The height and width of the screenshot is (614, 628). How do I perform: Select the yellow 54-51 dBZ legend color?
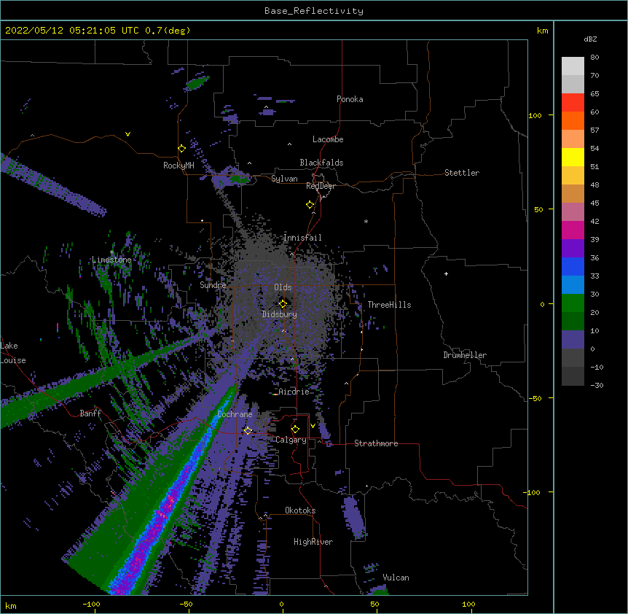[x=573, y=157]
